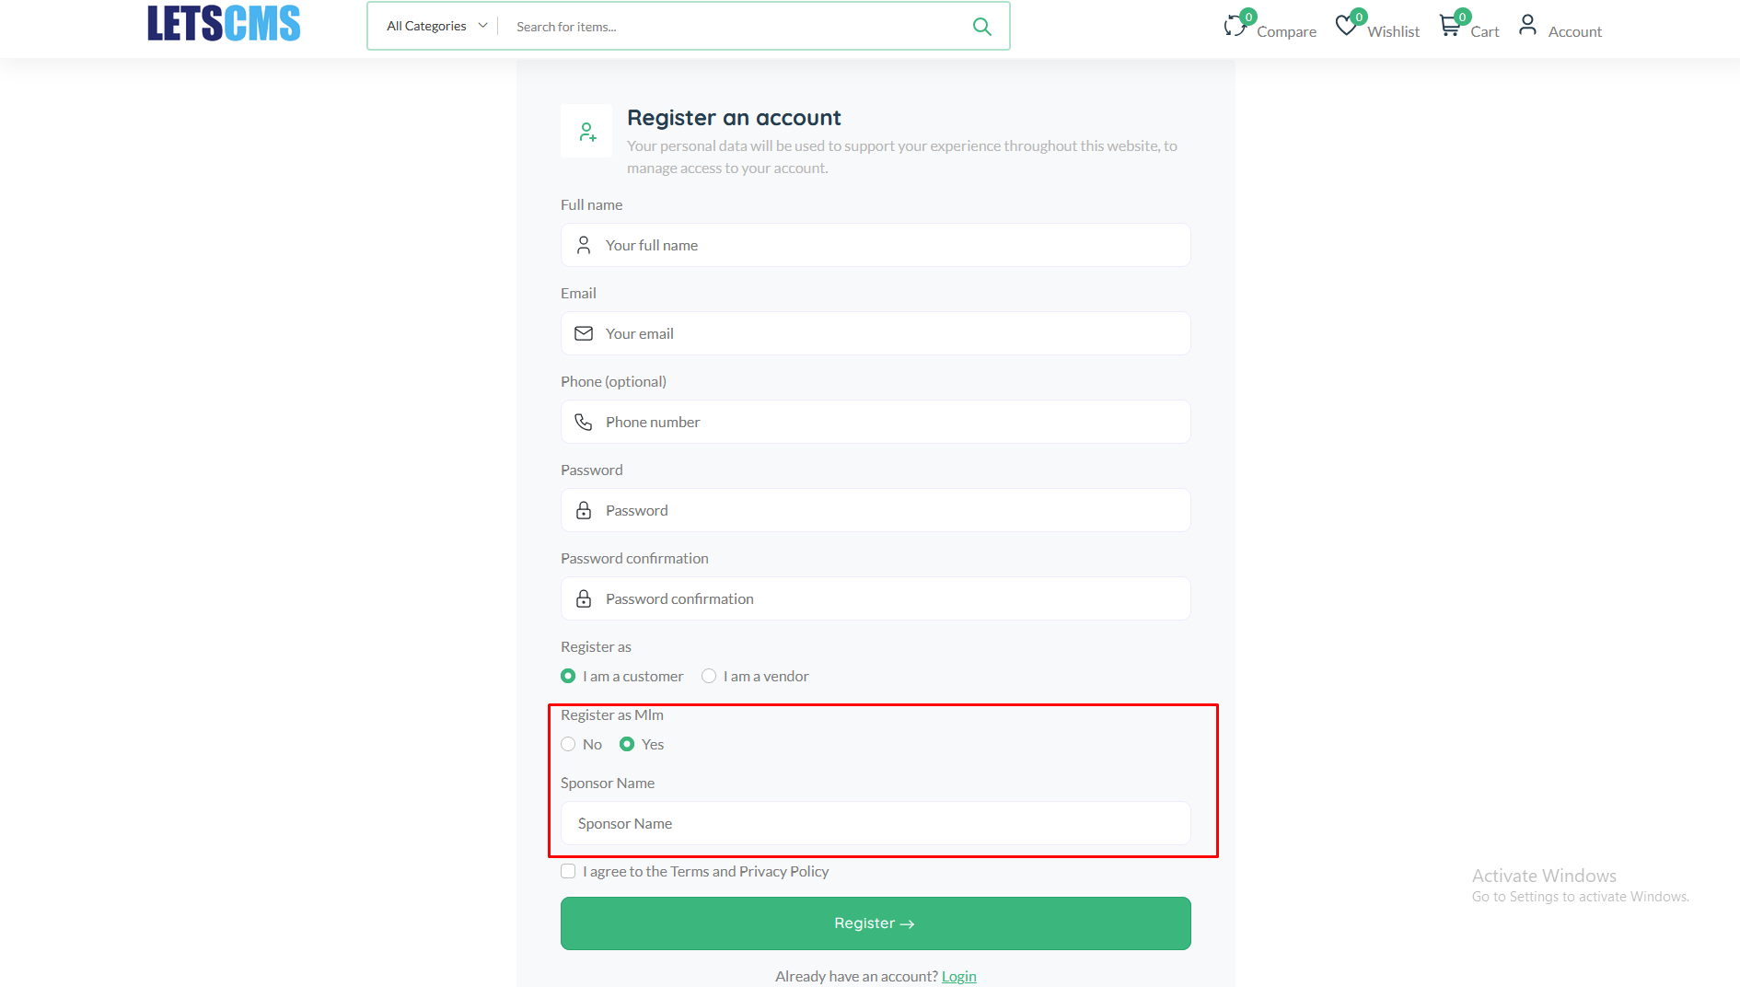This screenshot has height=987, width=1740.
Task: Follow the Login link
Action: pos(959,976)
